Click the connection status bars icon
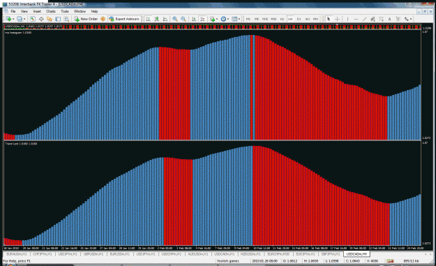The height and width of the screenshot is (266, 436). click(391, 261)
